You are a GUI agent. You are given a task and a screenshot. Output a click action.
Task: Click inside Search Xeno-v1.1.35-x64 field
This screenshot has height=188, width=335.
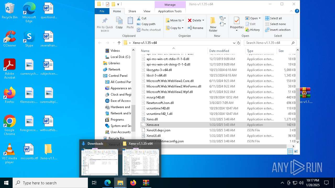[x=270, y=43]
